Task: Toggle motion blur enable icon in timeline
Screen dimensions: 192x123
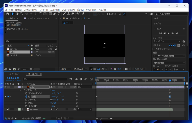Action: click(85, 79)
